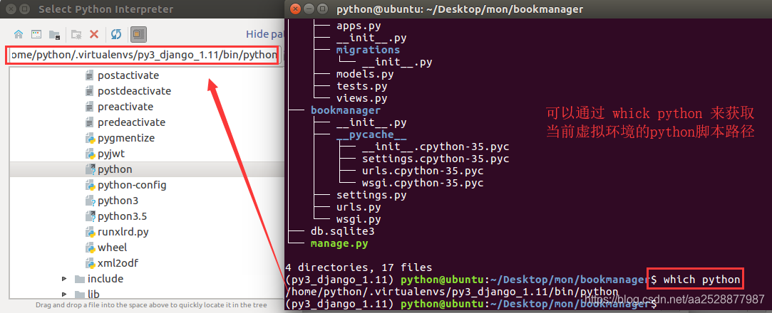The image size is (772, 313).
Task: Click wsgi.cpython-35.pyc in the terminal
Action: coord(423,183)
